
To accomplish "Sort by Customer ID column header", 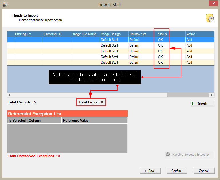I will pyautogui.click(x=57, y=34).
